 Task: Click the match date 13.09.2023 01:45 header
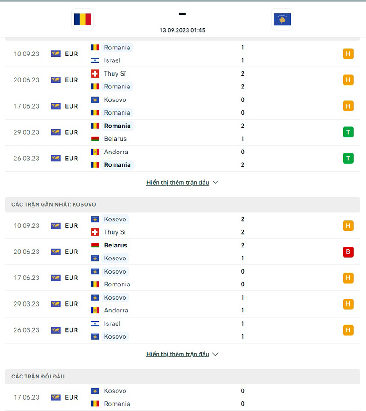182,30
